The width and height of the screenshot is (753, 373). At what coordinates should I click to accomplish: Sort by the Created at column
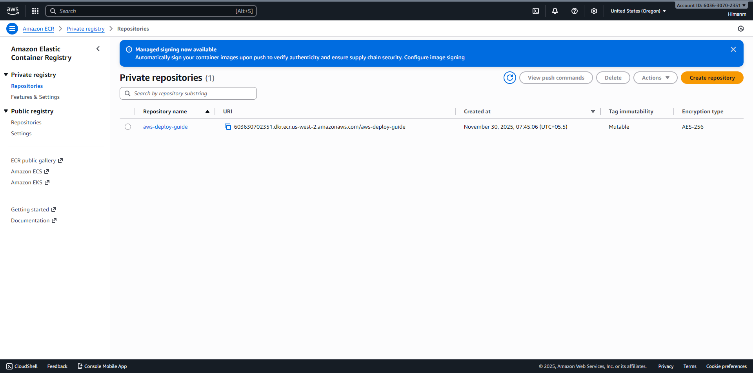(x=477, y=111)
